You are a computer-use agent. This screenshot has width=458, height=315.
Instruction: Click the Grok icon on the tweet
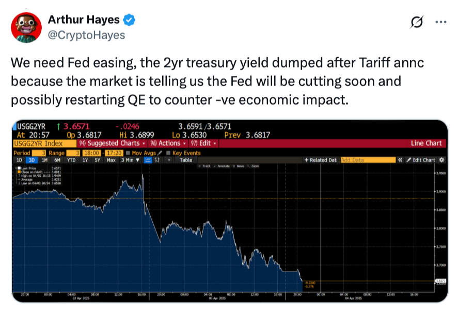pos(416,23)
